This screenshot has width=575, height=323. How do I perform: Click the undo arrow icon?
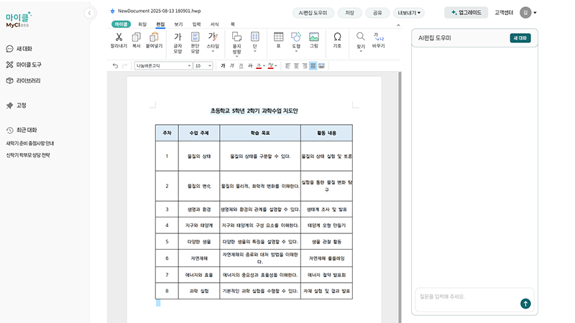[x=116, y=65]
